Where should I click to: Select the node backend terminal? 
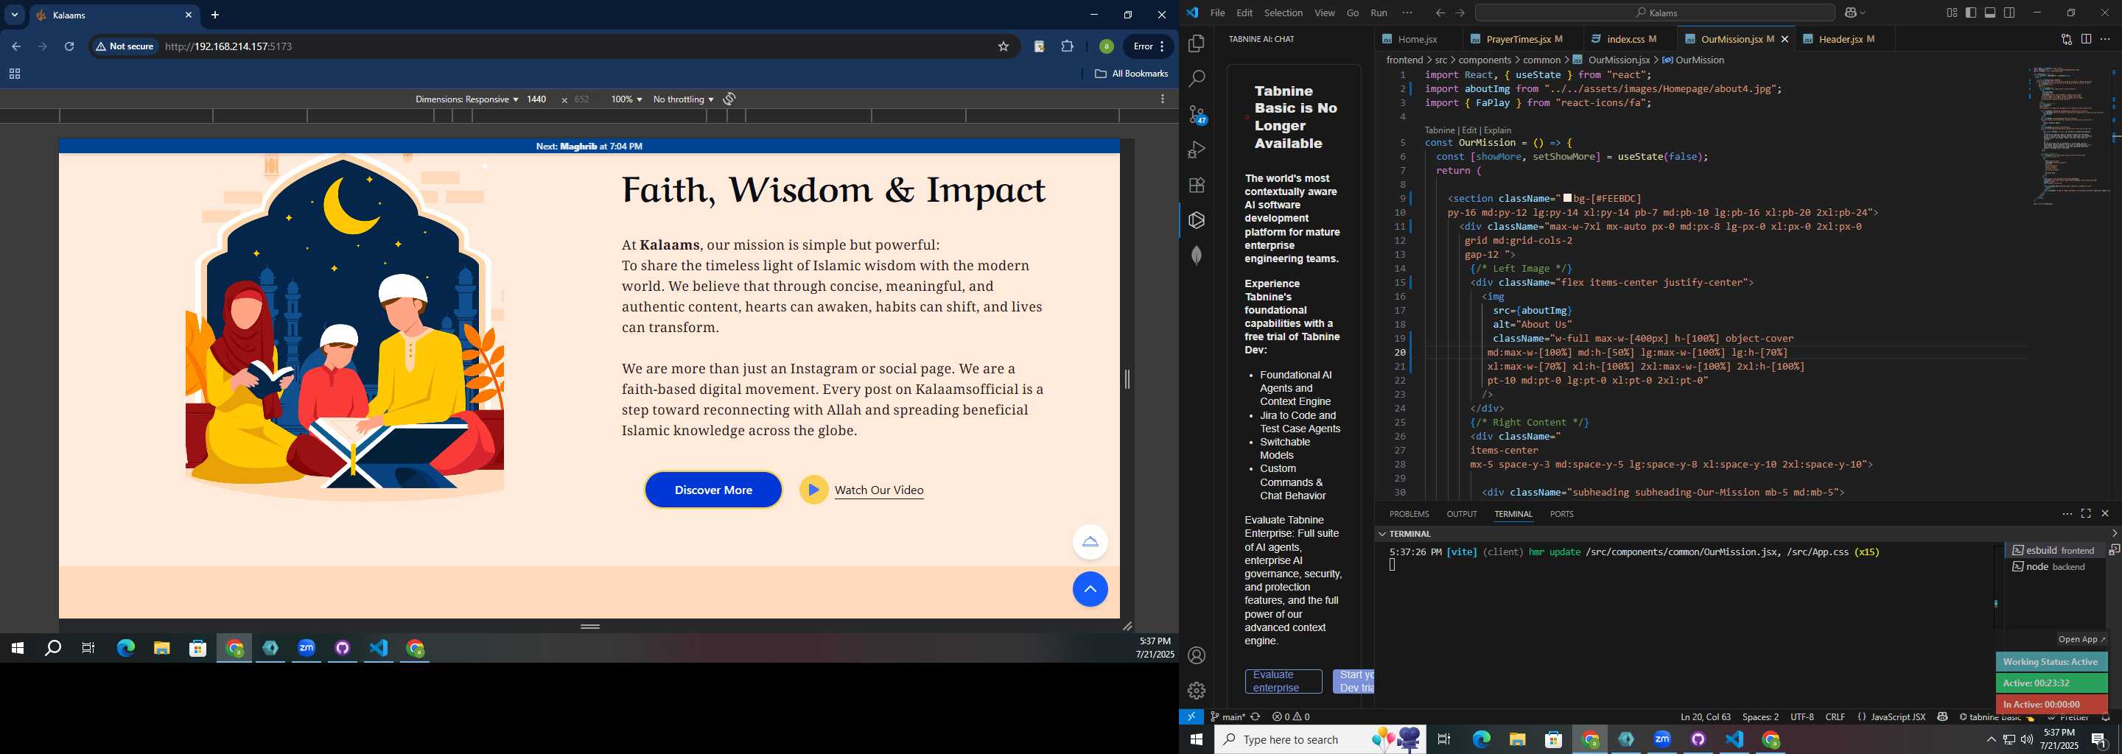click(2055, 566)
